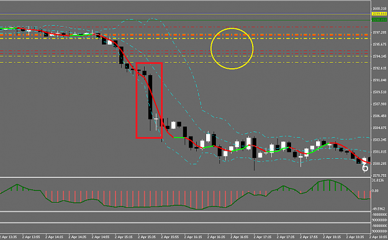
Task: Click the 2 Apr 14:15 time label
Action: click(x=55, y=237)
